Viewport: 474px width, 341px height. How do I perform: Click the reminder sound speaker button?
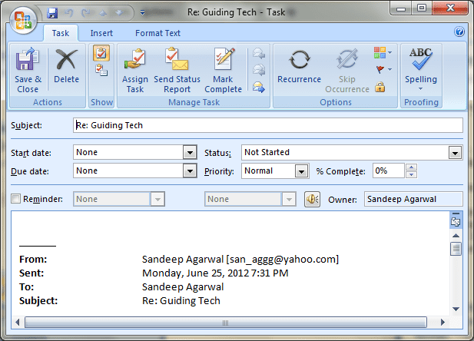(312, 199)
